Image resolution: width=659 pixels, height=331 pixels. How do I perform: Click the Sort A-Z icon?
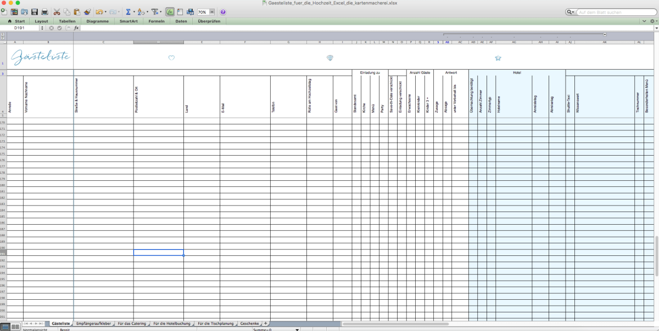(x=141, y=12)
